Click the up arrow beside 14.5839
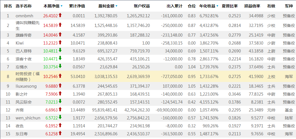Viewport: 296px width, 139px height. (x=60, y=24)
